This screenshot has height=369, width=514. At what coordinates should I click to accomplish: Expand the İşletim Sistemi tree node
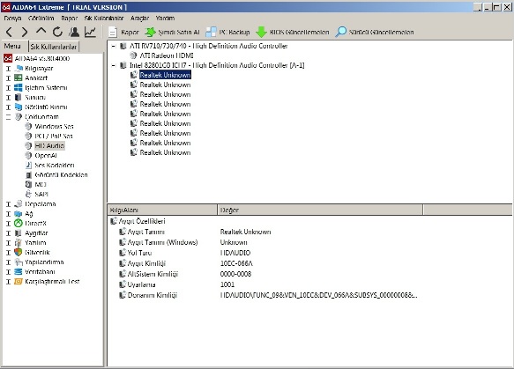coord(9,88)
